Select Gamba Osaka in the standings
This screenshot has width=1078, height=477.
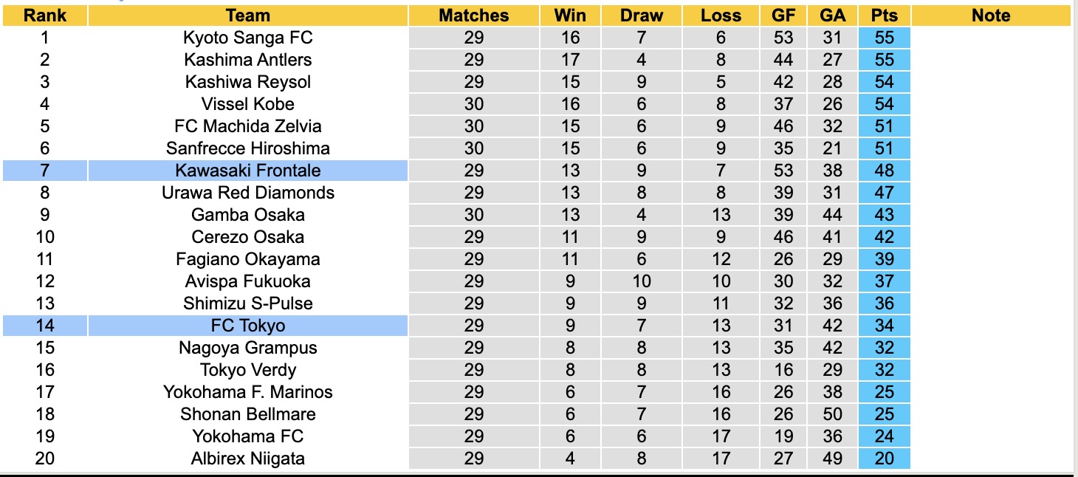(x=248, y=215)
